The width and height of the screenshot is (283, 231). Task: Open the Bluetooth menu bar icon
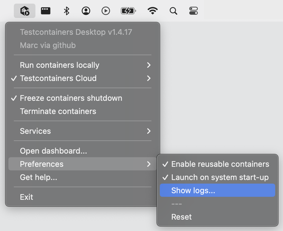66,10
